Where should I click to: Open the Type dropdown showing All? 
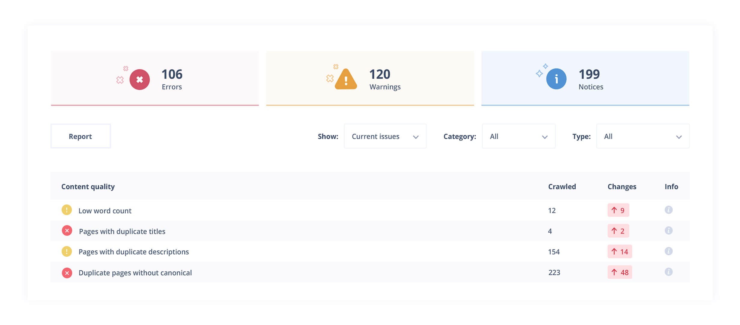click(x=643, y=136)
